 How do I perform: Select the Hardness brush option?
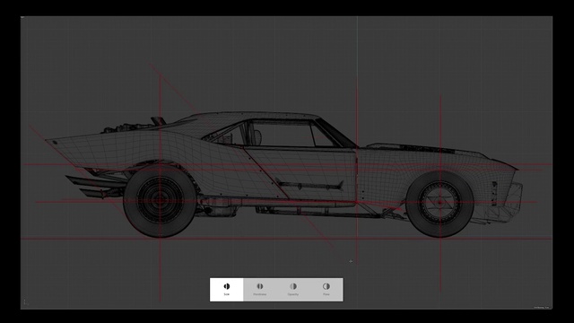pos(260,289)
